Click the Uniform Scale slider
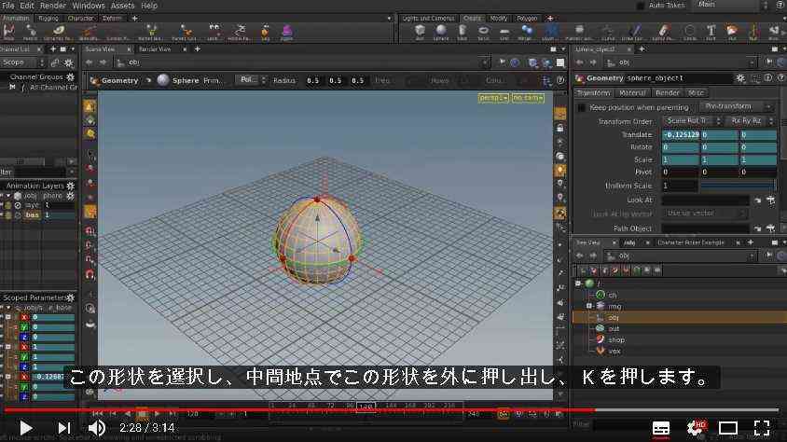Viewport: 787px width, 442px height. (x=738, y=186)
